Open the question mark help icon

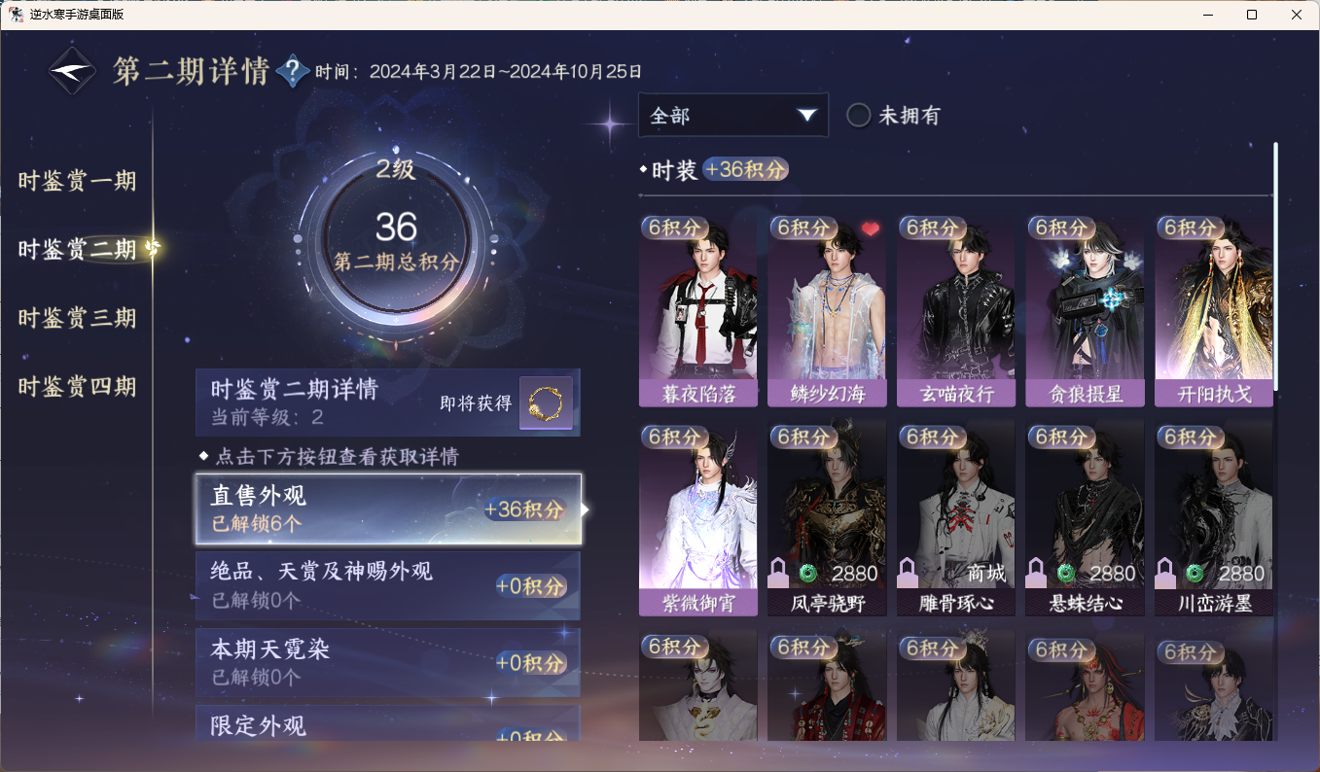click(x=293, y=72)
